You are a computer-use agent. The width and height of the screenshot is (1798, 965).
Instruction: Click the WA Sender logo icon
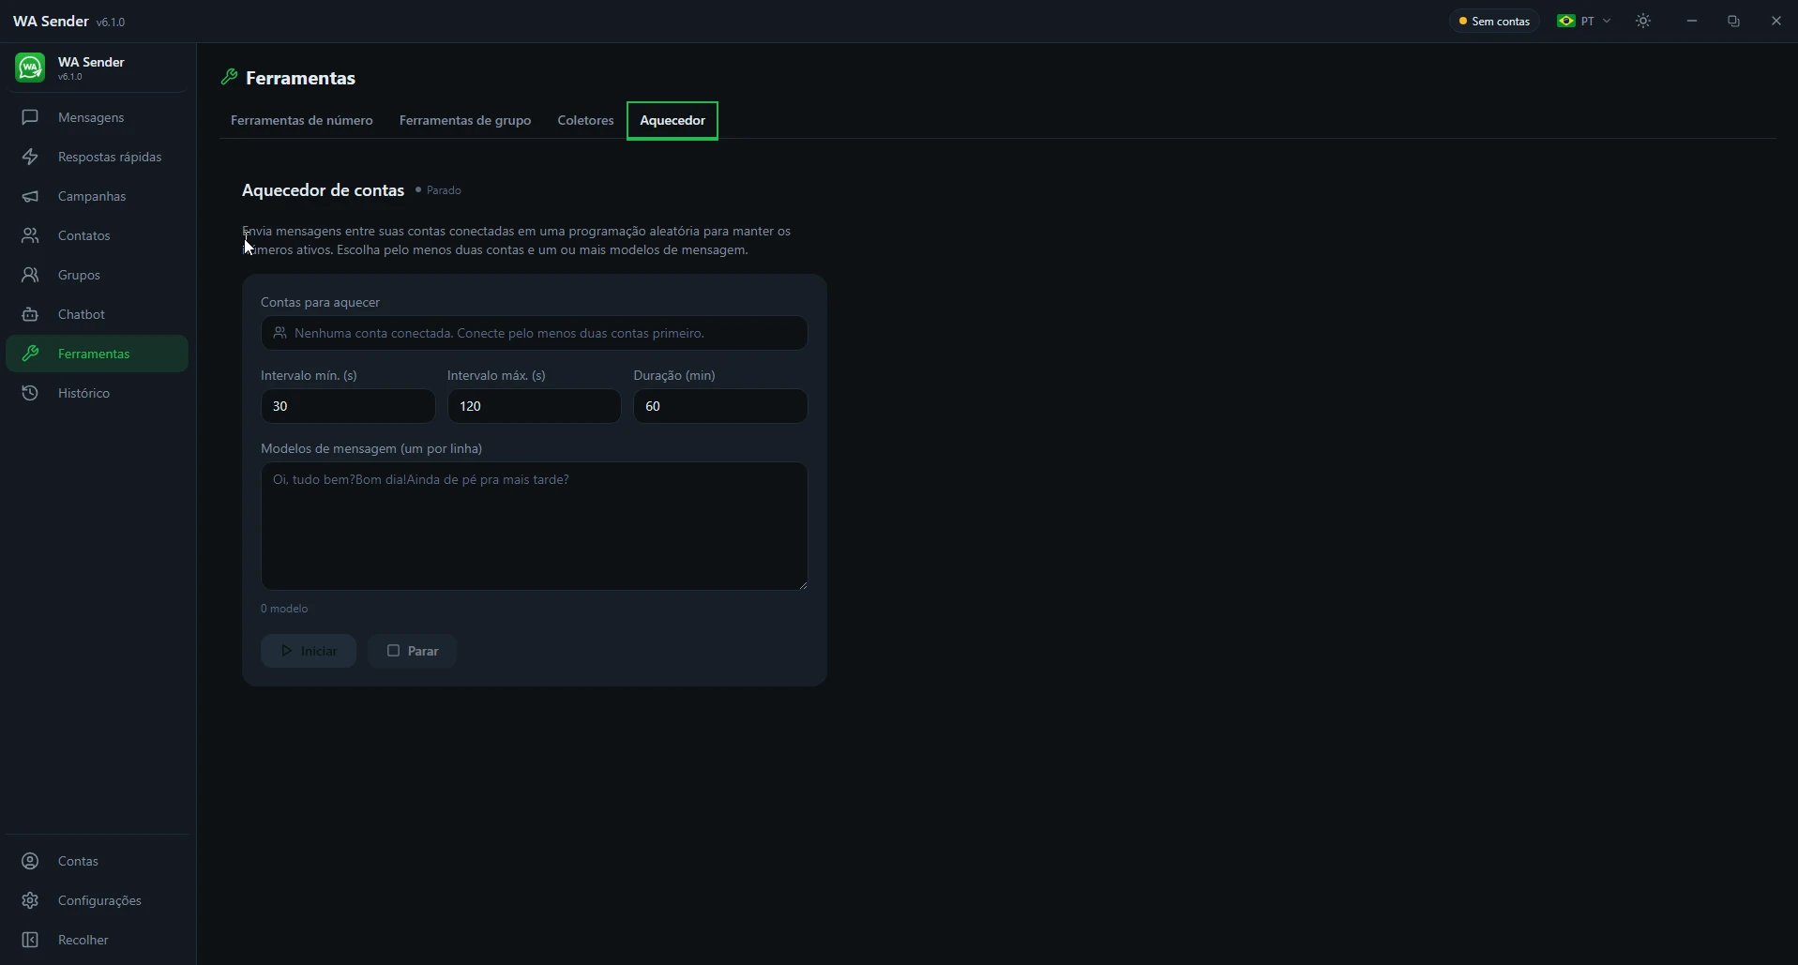[30, 68]
